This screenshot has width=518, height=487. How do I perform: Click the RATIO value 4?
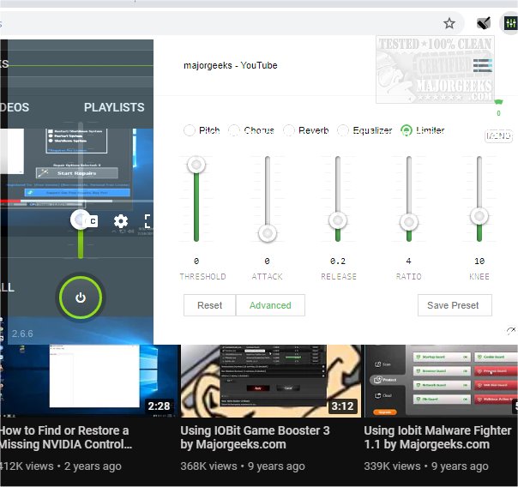tap(408, 262)
